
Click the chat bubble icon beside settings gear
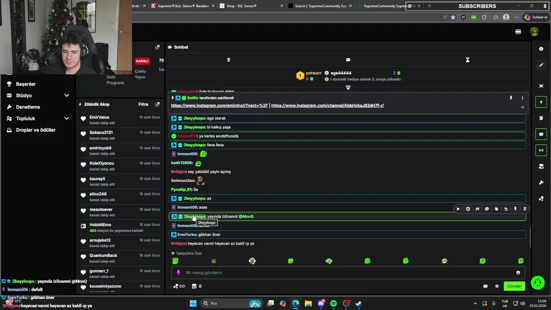pos(486,286)
